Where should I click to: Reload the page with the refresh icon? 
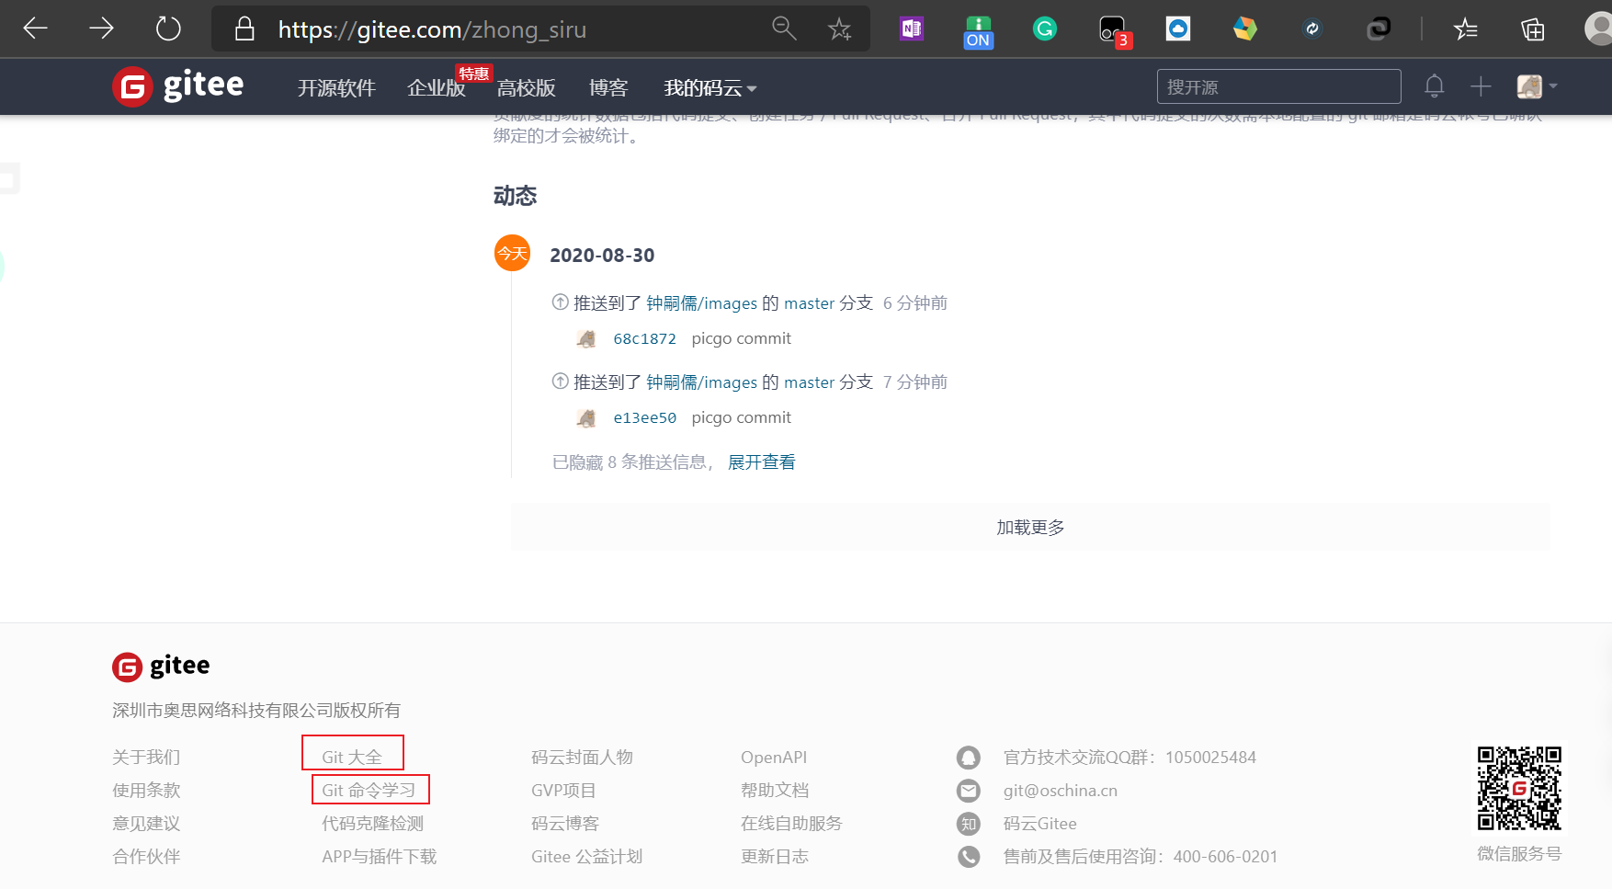[168, 28]
